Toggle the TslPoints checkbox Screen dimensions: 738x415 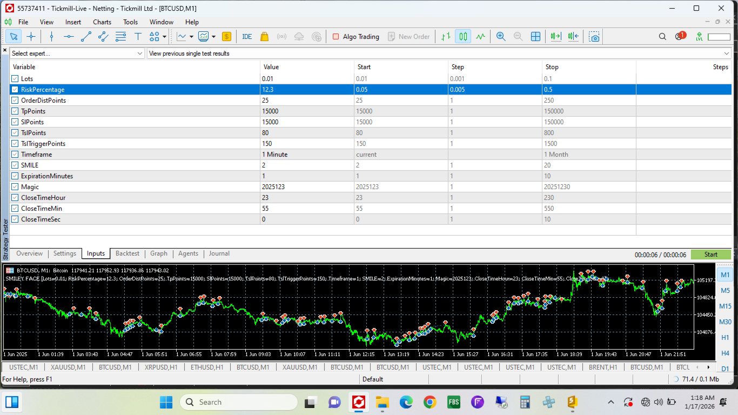pos(15,133)
